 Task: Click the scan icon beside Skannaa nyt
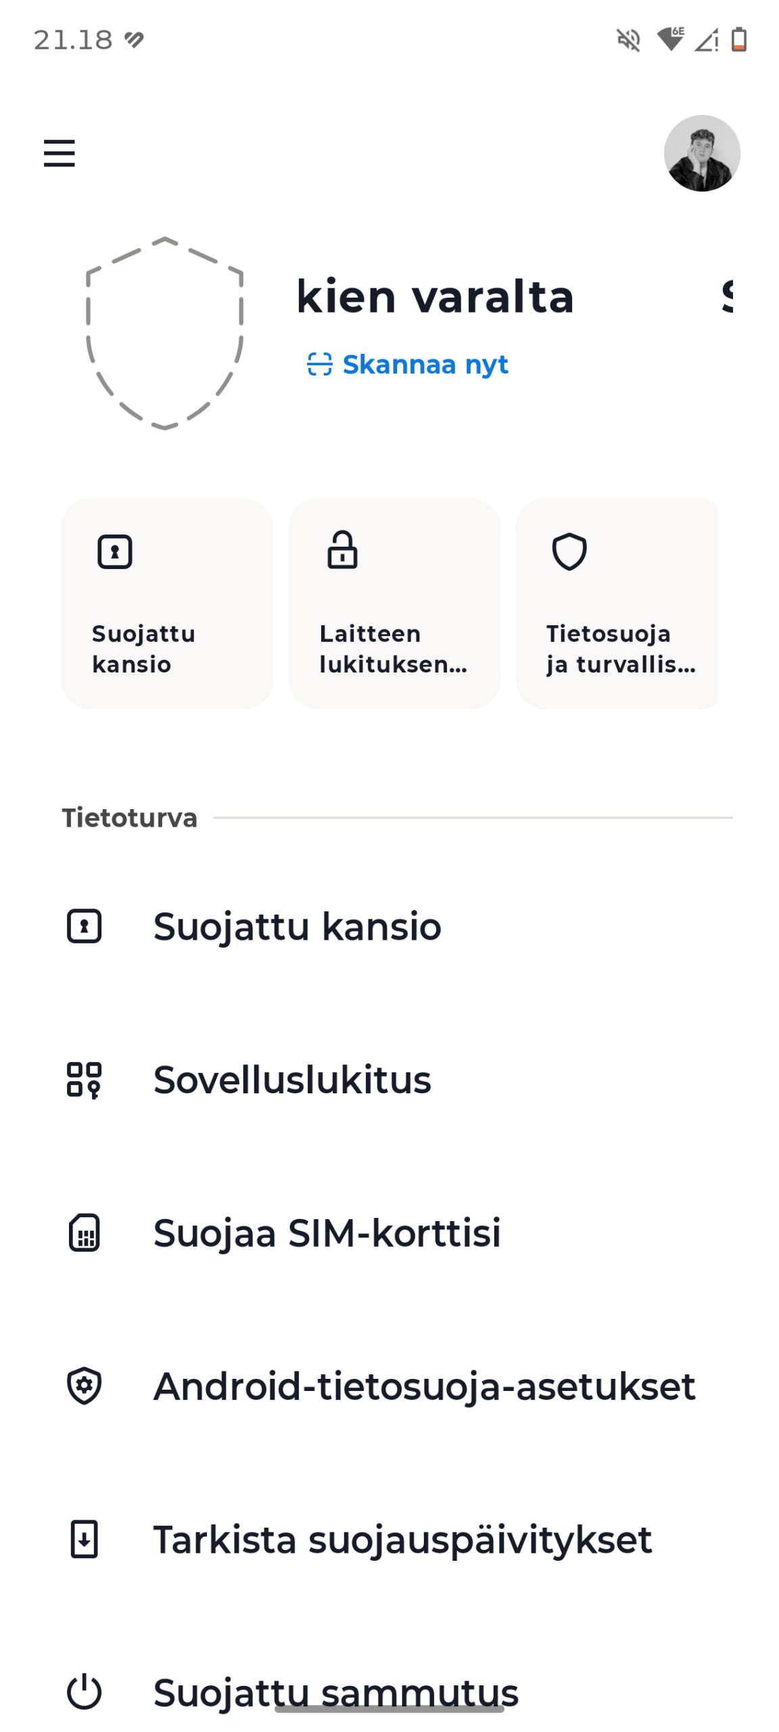pyautogui.click(x=319, y=364)
